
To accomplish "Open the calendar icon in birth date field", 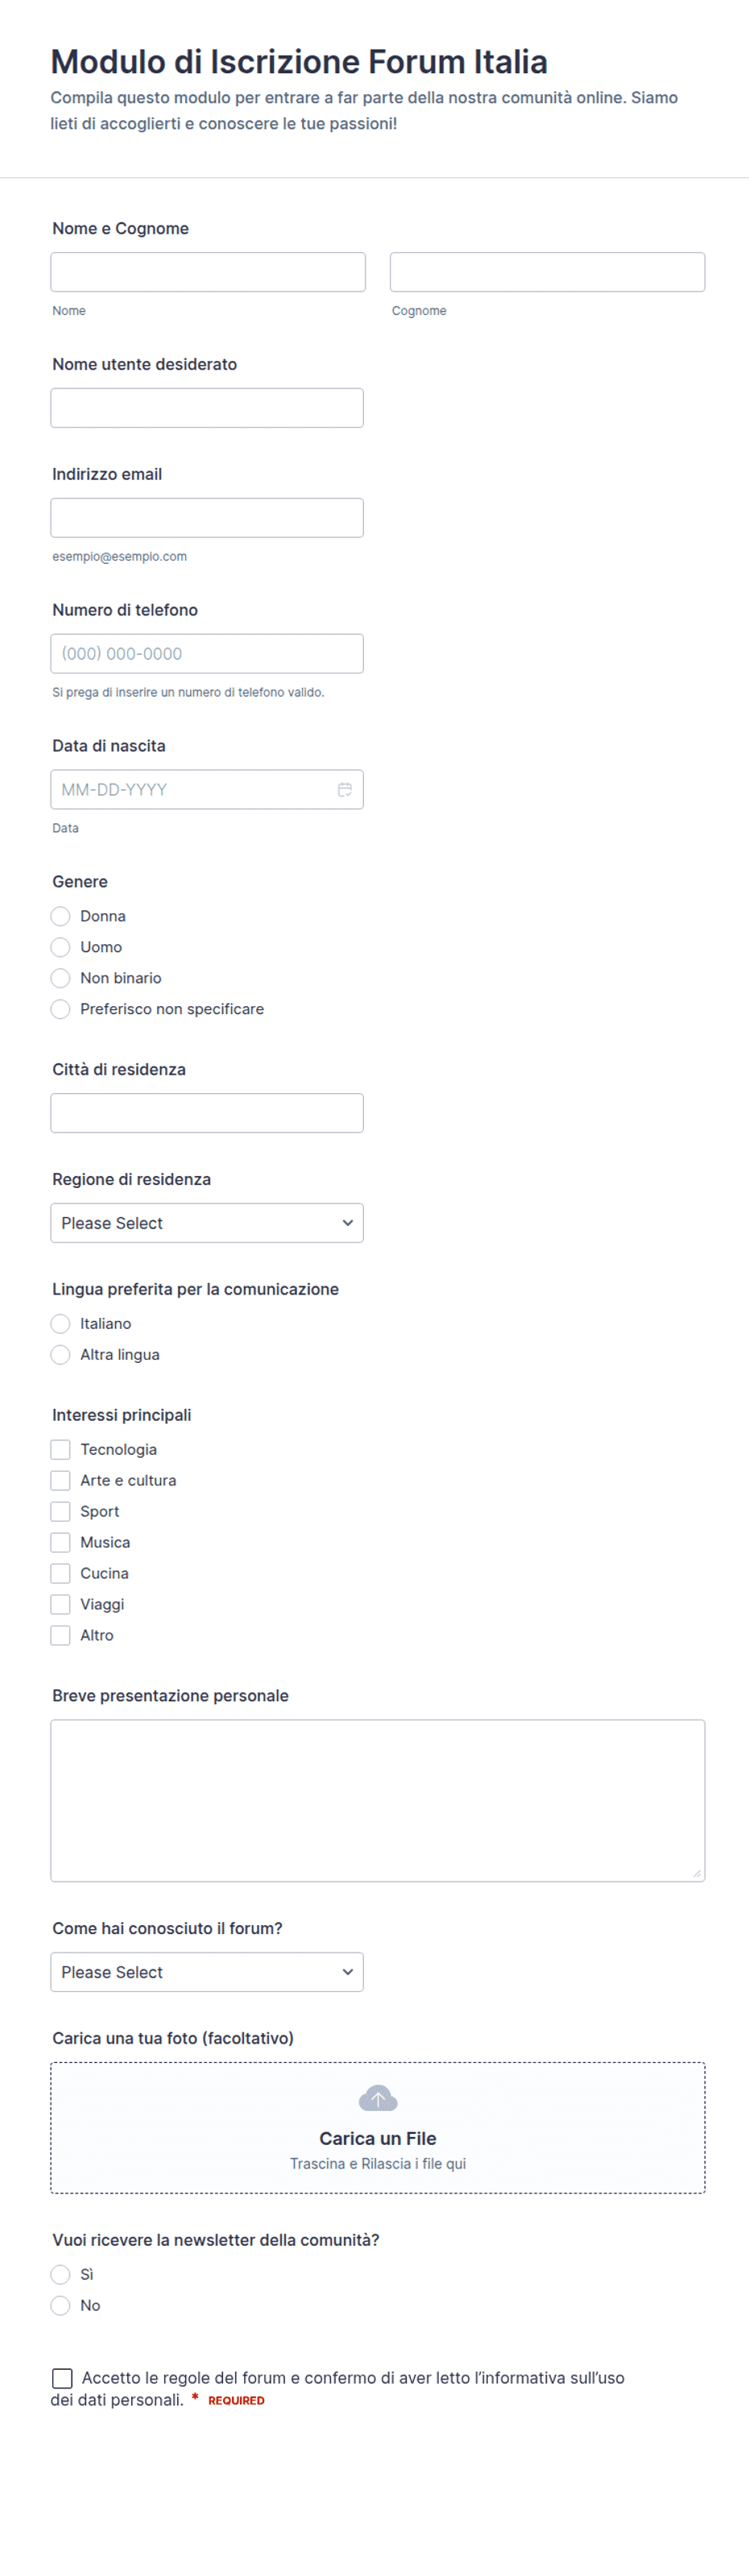I will click(x=344, y=790).
